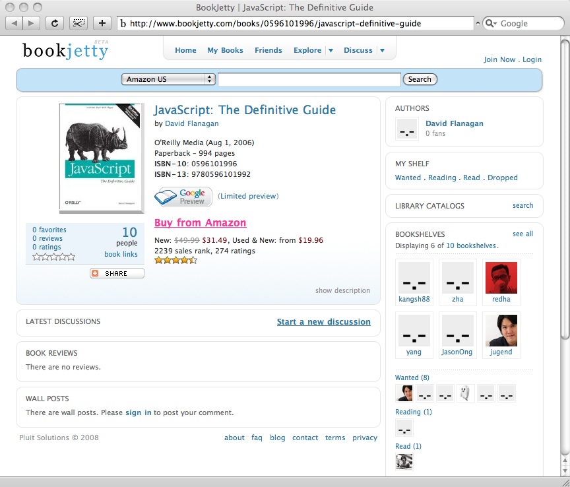
Task: Expand the Explore menu arrow
Action: [x=331, y=51]
